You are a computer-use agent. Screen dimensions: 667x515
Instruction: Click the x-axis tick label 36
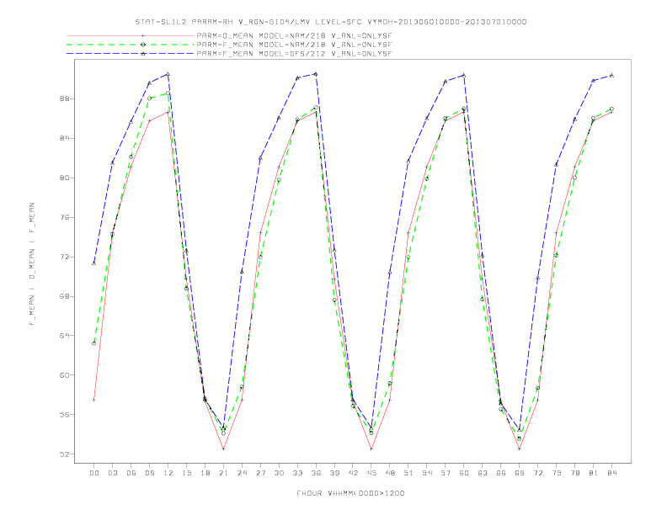316,473
